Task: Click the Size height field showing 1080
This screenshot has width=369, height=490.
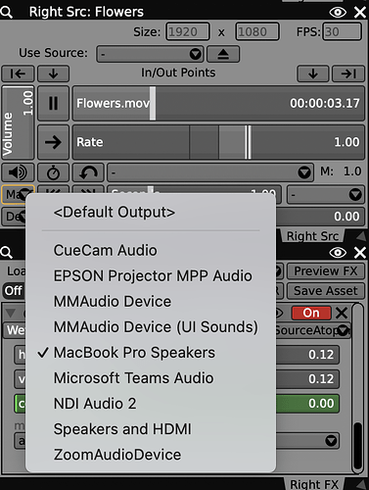Action: pyautogui.click(x=257, y=31)
